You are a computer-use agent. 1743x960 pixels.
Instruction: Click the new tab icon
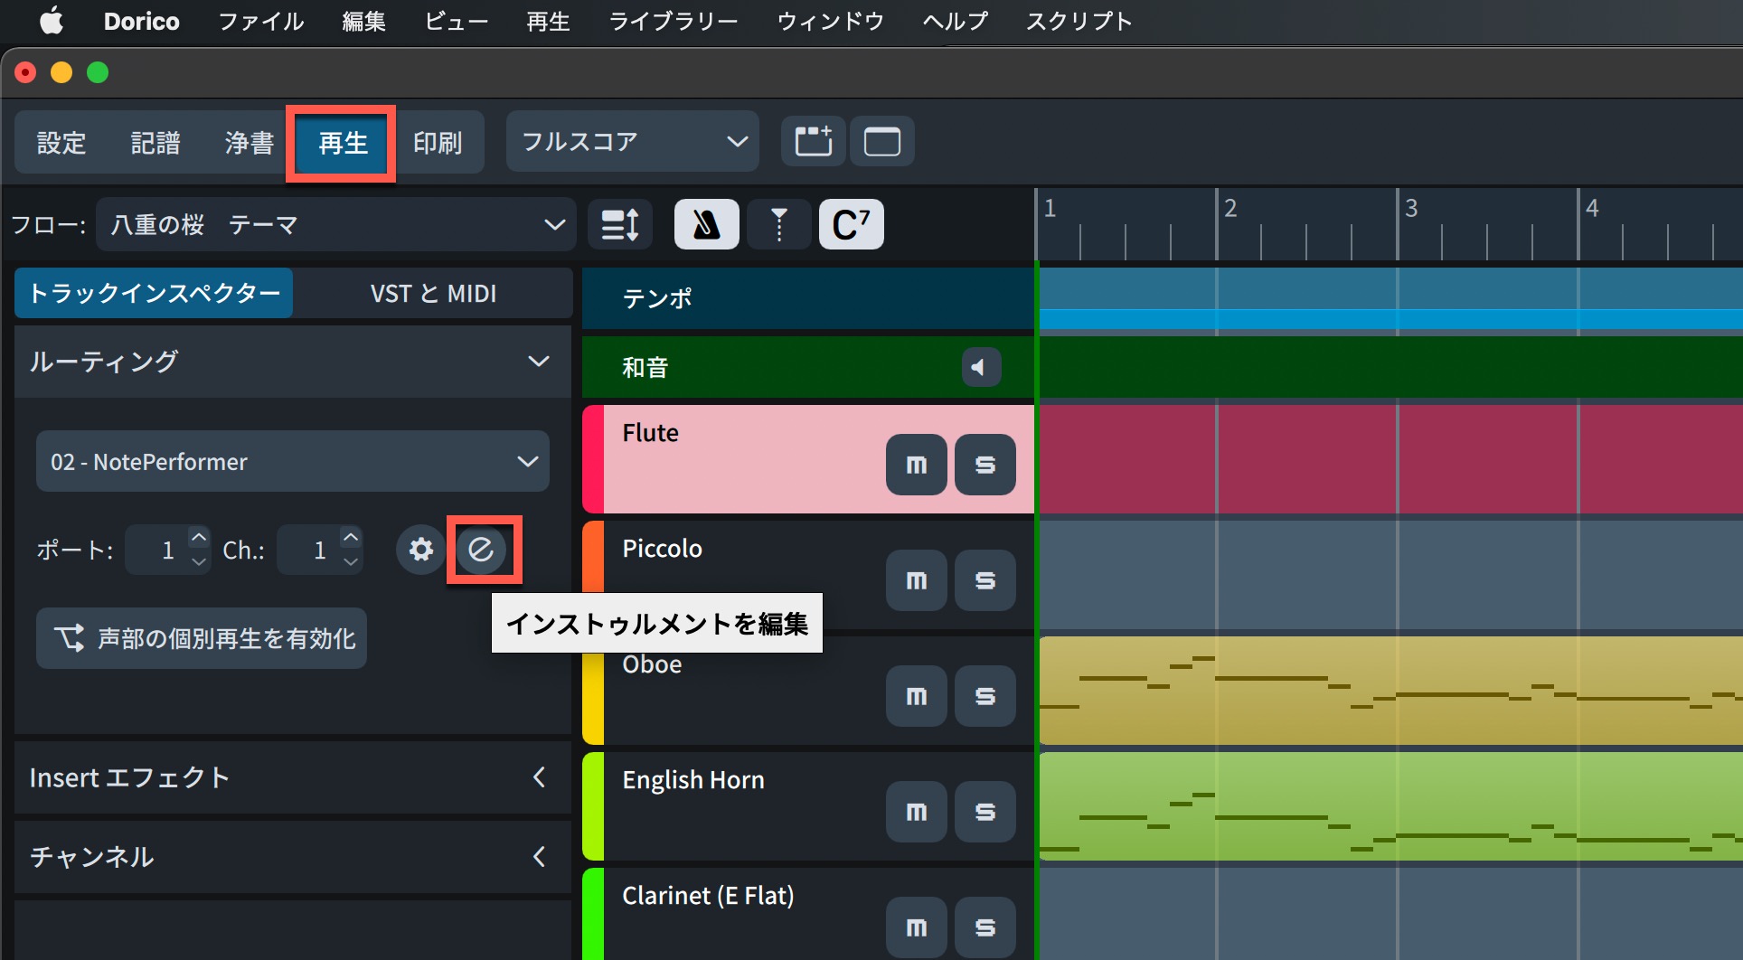pos(814,141)
